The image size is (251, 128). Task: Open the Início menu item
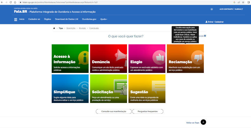click(x=22, y=19)
